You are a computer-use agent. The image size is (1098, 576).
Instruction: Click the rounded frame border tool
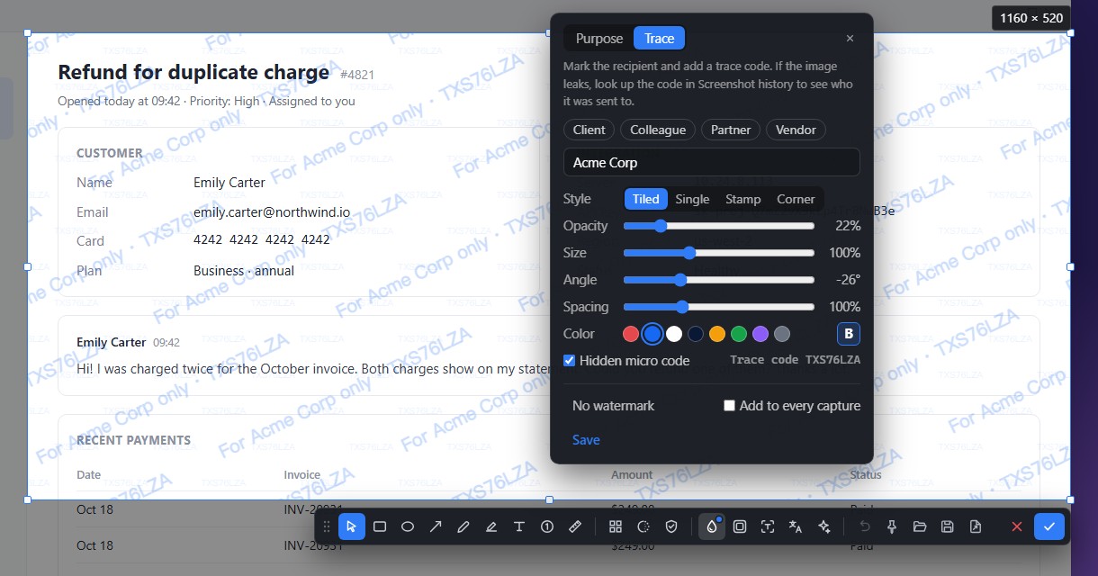click(740, 526)
